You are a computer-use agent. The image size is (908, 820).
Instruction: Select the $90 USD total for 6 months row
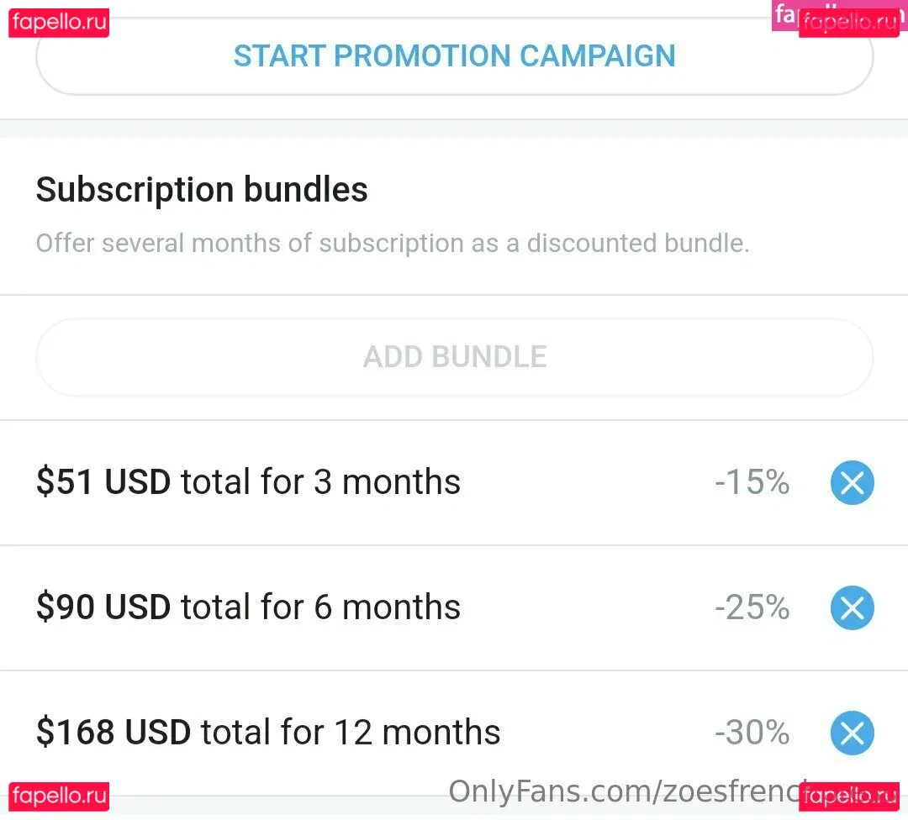pyautogui.click(x=248, y=607)
